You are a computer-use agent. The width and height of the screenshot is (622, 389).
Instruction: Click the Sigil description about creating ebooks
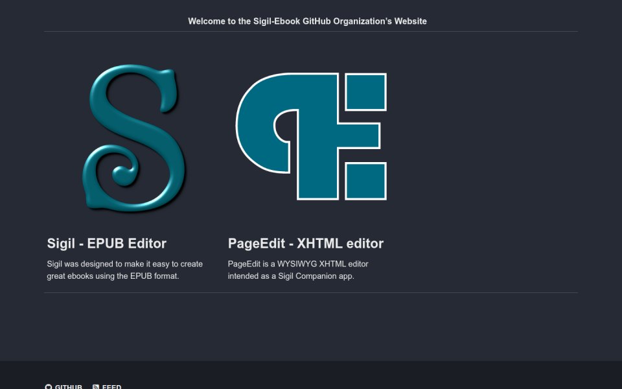click(125, 270)
